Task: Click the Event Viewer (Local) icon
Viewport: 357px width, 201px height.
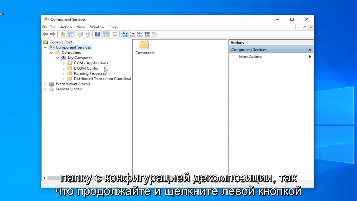Action: 52,84
